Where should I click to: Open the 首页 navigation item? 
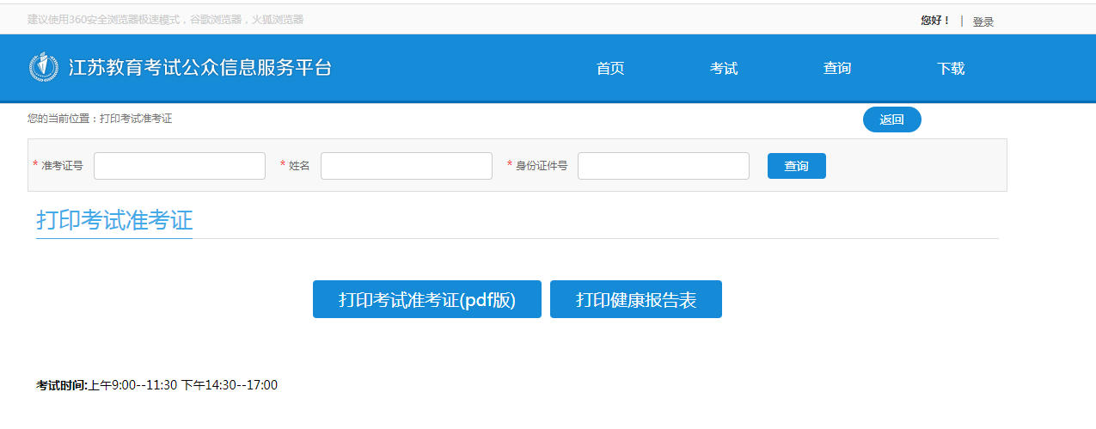pos(610,69)
